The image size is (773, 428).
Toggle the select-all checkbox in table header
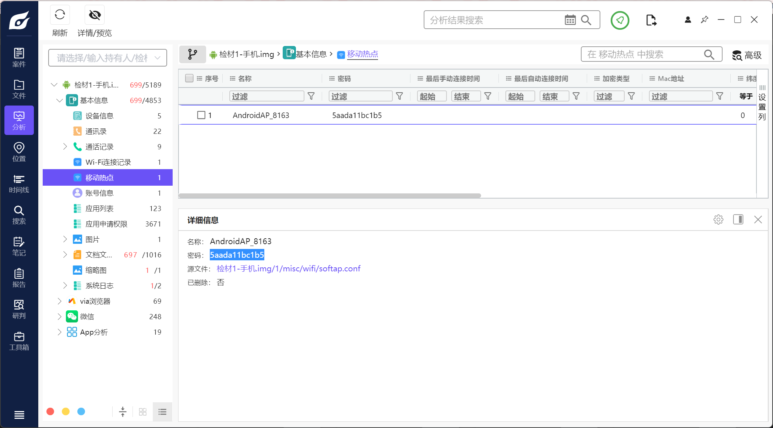189,78
